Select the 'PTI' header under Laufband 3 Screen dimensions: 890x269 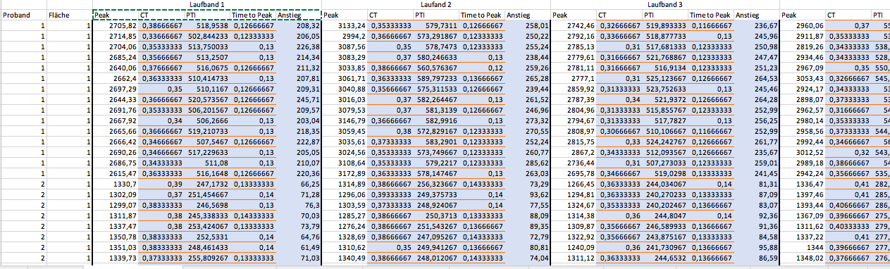[665, 15]
